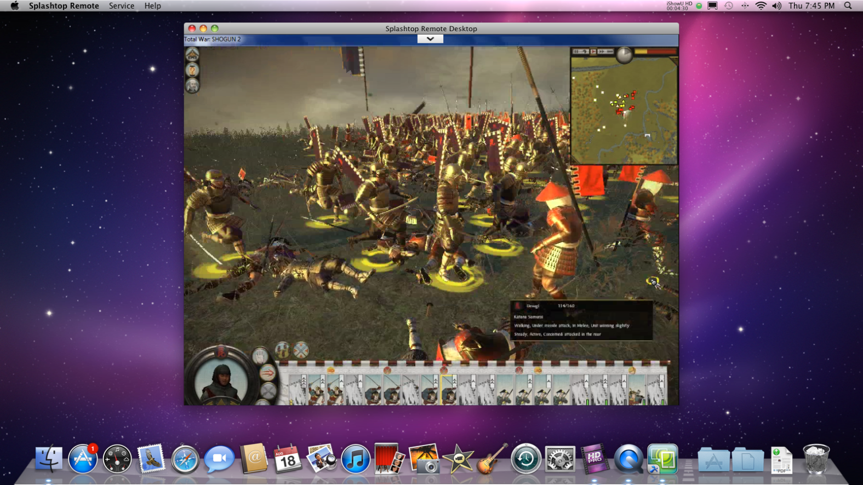Open the Splashtop Remote menu
The image size is (863, 485).
click(64, 5)
